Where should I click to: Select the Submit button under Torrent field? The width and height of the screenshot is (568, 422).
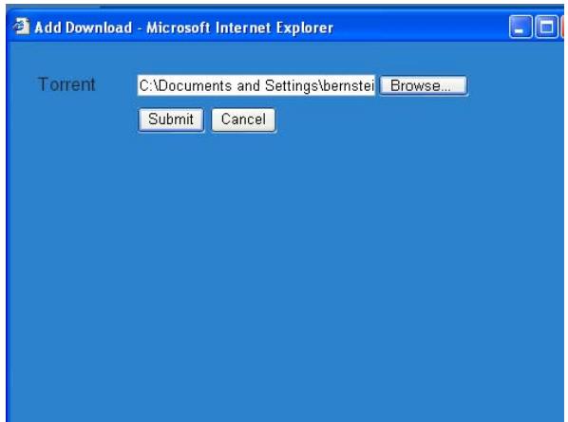click(171, 119)
